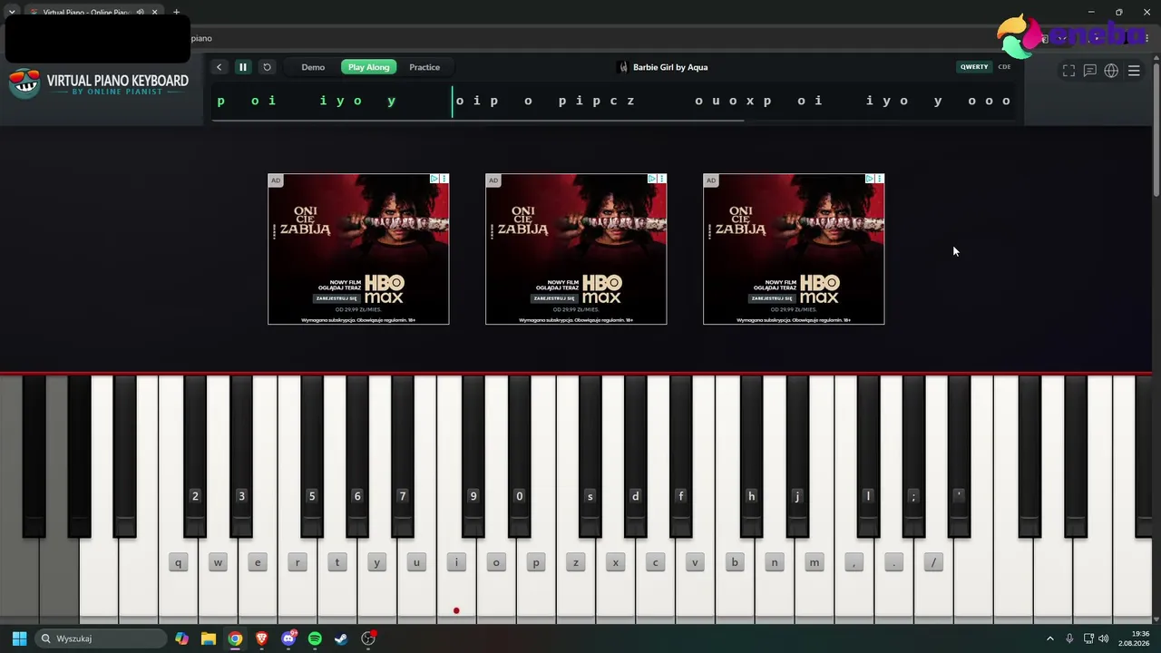
Task: Open the browser tab search dropdown
Action: (11, 12)
